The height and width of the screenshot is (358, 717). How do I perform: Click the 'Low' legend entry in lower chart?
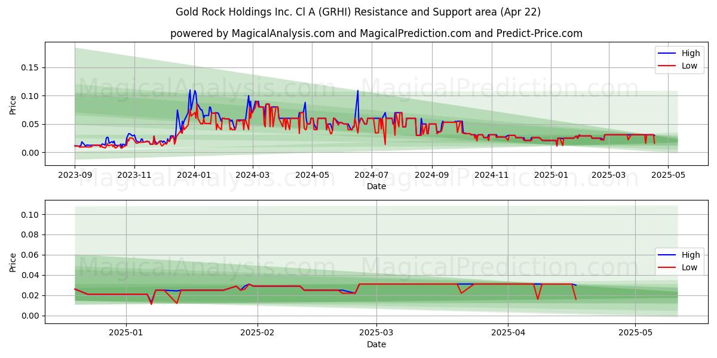tap(690, 267)
